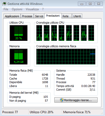Click the Memoria fisica (MB) group label
Screen dimensions: 105x116
pos(21,71)
